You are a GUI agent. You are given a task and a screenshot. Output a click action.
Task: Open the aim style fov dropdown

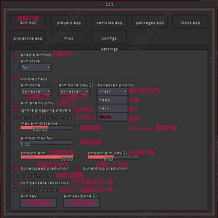pyautogui.click(x=36, y=67)
